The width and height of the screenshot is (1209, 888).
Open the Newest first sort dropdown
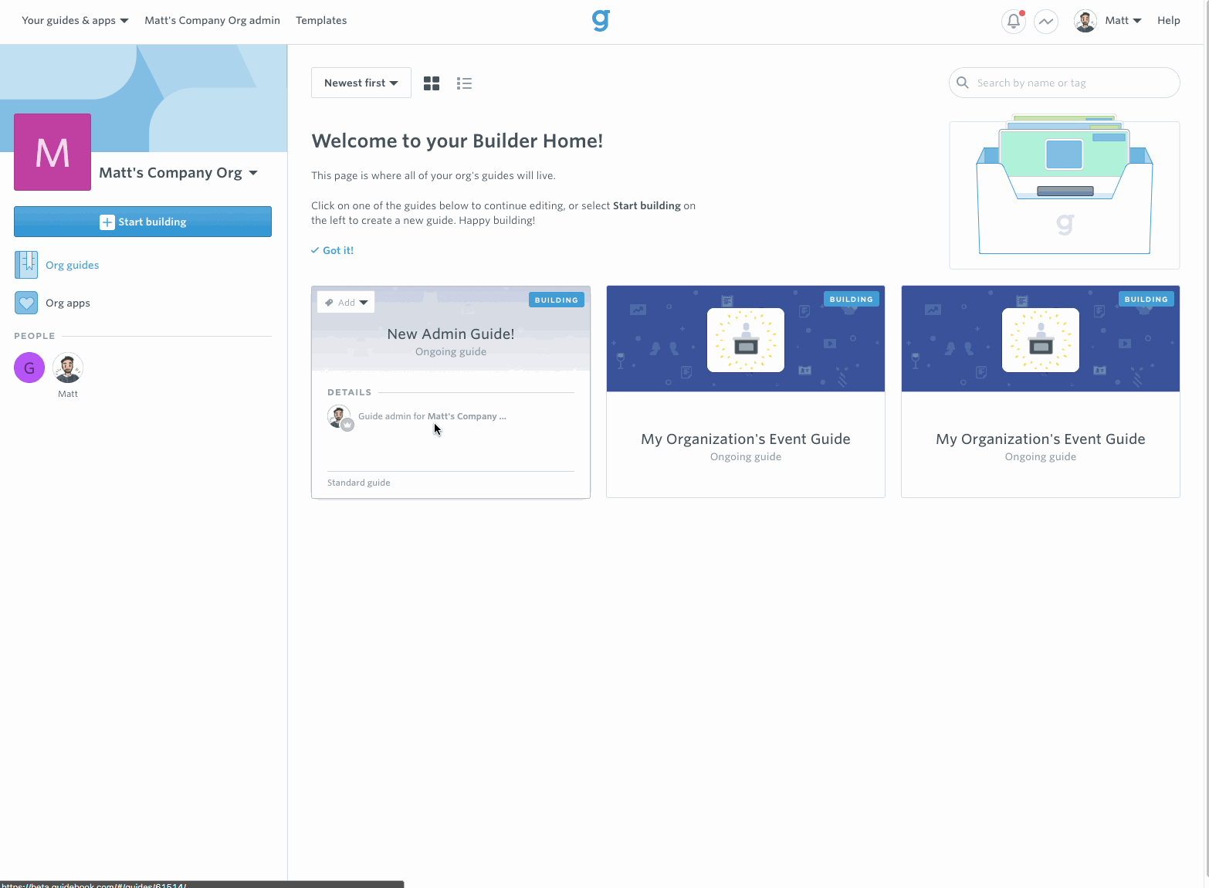[361, 83]
